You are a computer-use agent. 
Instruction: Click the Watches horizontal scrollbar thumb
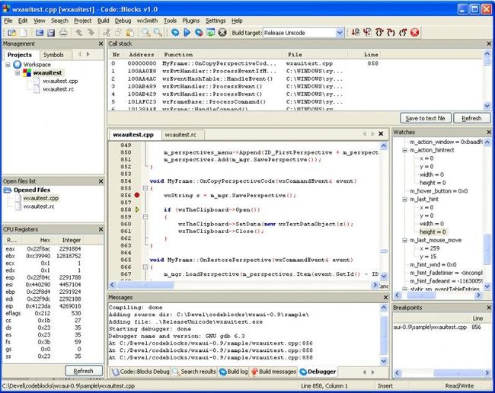tap(421, 296)
